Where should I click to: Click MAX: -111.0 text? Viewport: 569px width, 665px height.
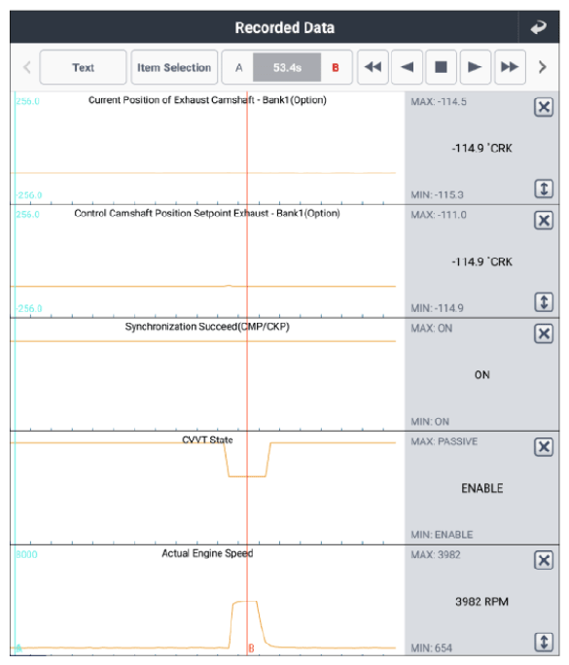(439, 215)
